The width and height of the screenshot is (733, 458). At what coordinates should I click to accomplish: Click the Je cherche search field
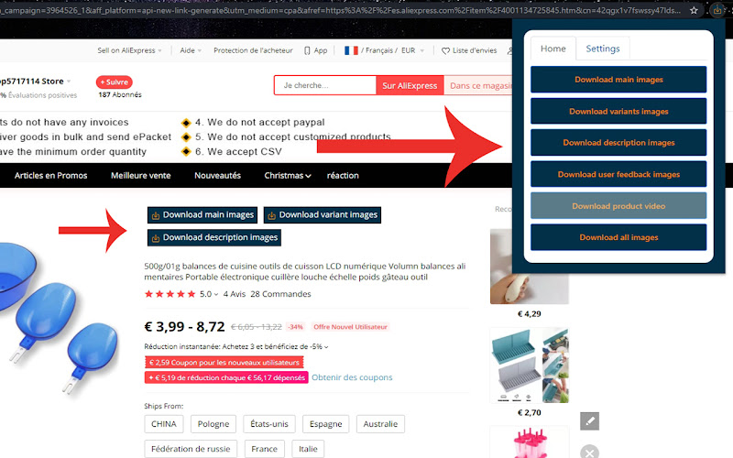click(x=325, y=85)
